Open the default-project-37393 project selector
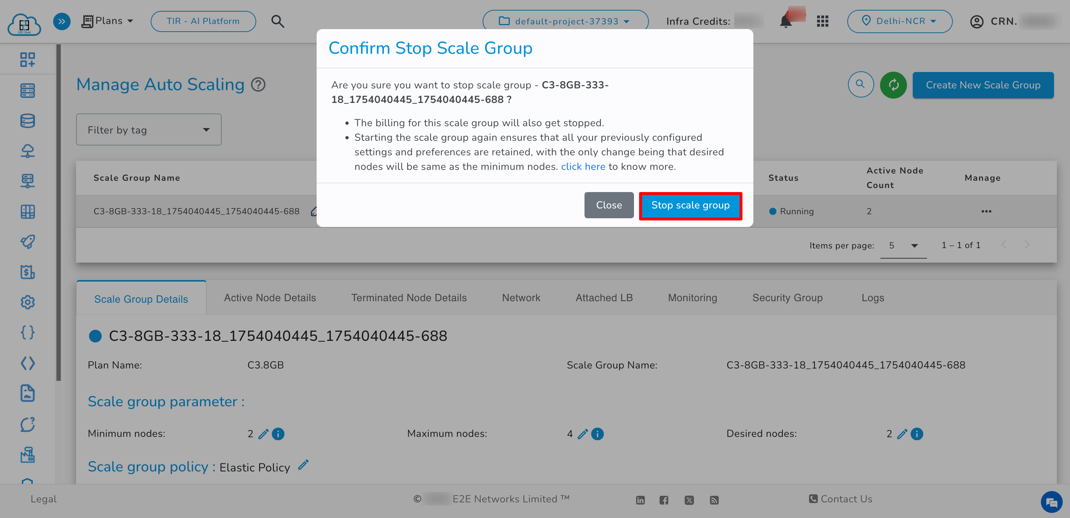The width and height of the screenshot is (1070, 518). point(565,21)
